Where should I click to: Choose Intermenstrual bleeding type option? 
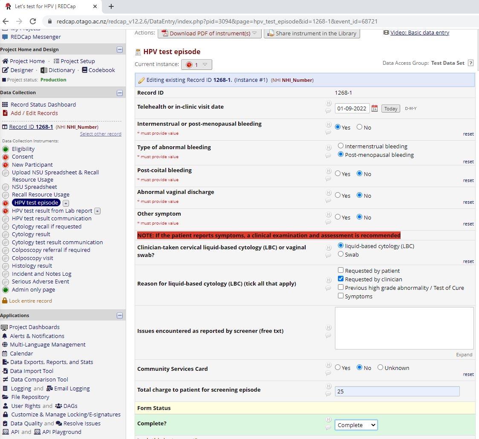click(340, 146)
